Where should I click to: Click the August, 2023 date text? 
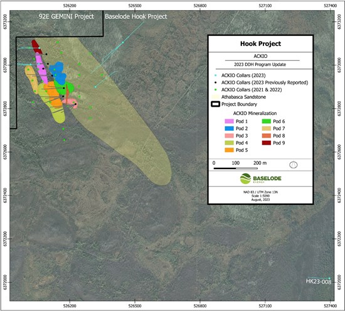[x=260, y=200]
